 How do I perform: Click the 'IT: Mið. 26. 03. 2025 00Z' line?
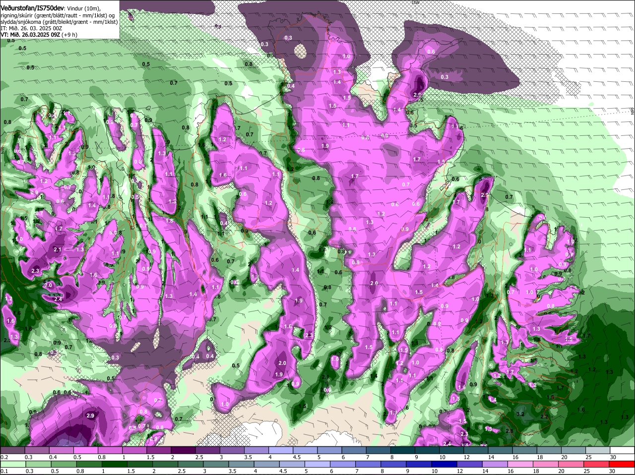pyautogui.click(x=31, y=29)
